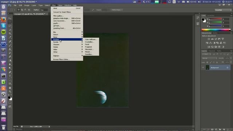Select the Rectangle shape tool
The image size is (233, 131).
[10, 84]
